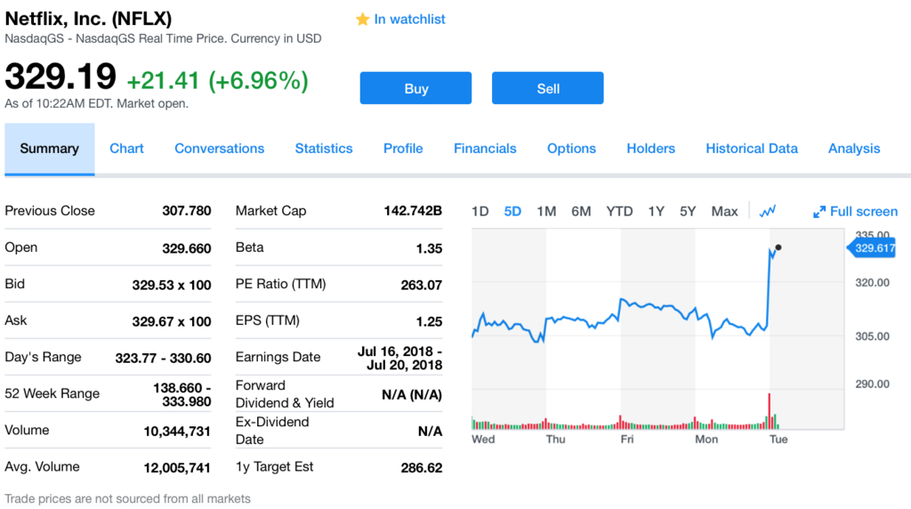Click the 1y Target Est value 286.62
This screenshot has width=911, height=509.
click(421, 468)
